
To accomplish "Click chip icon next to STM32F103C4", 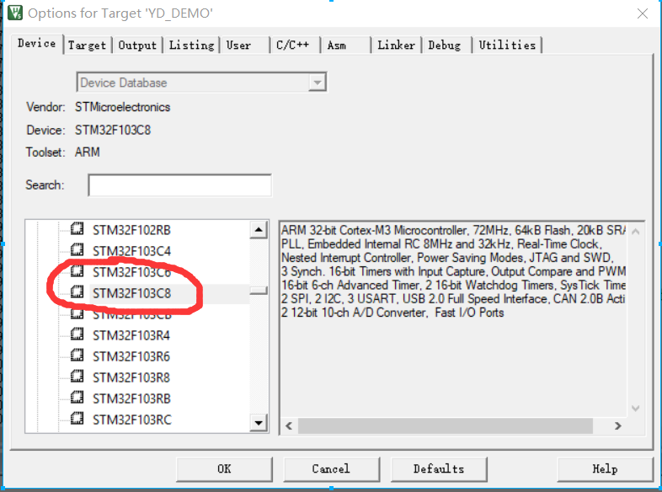I will click(77, 249).
